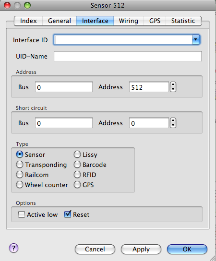Open the Statistic tab
This screenshot has height=261, width=216.
point(183,21)
